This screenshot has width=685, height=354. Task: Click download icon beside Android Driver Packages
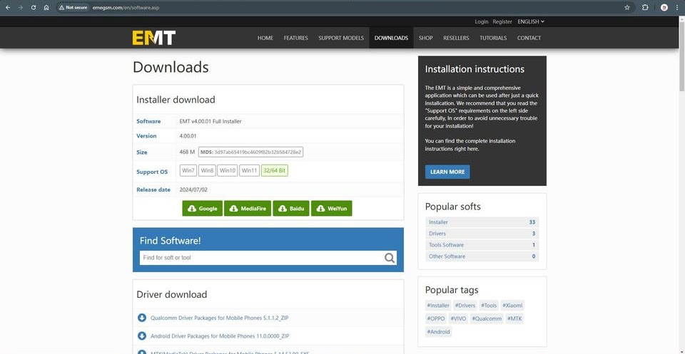click(x=141, y=335)
